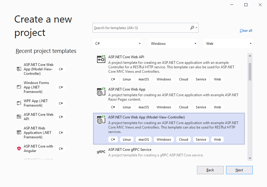The width and height of the screenshot is (267, 187).
Task: Open the Windows platform filter dropdown
Action: coord(173,44)
